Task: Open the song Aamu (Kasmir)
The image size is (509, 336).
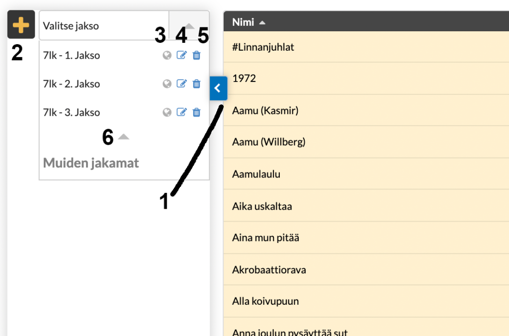Action: click(265, 111)
